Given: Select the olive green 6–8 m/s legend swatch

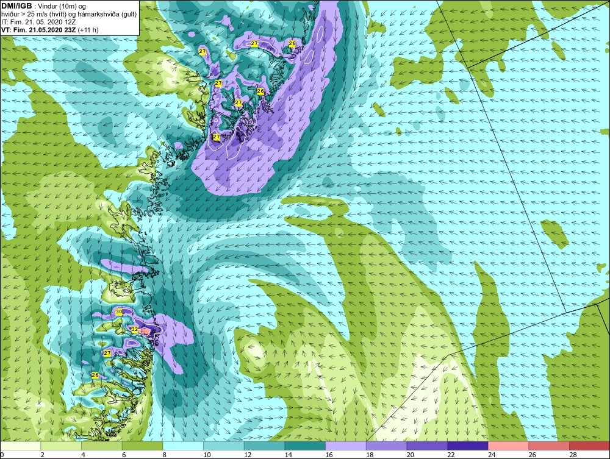Looking at the screenshot, I should point(142,446).
